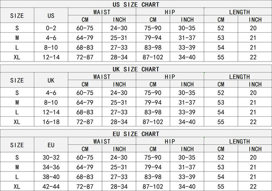The height and width of the screenshot is (191, 272).
Task: Click the EU column header
Action: (x=51, y=145)
